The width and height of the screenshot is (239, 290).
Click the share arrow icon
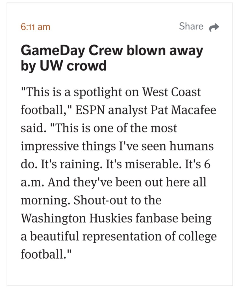(x=214, y=27)
